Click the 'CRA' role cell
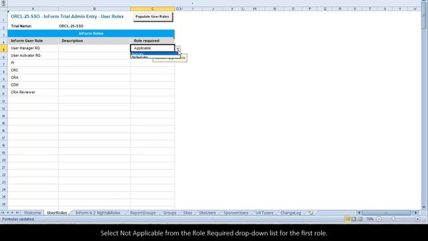 coord(33,78)
